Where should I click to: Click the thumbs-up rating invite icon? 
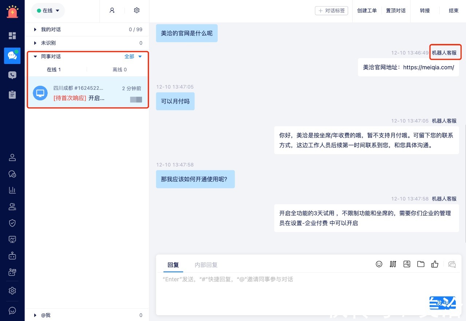(x=435, y=264)
